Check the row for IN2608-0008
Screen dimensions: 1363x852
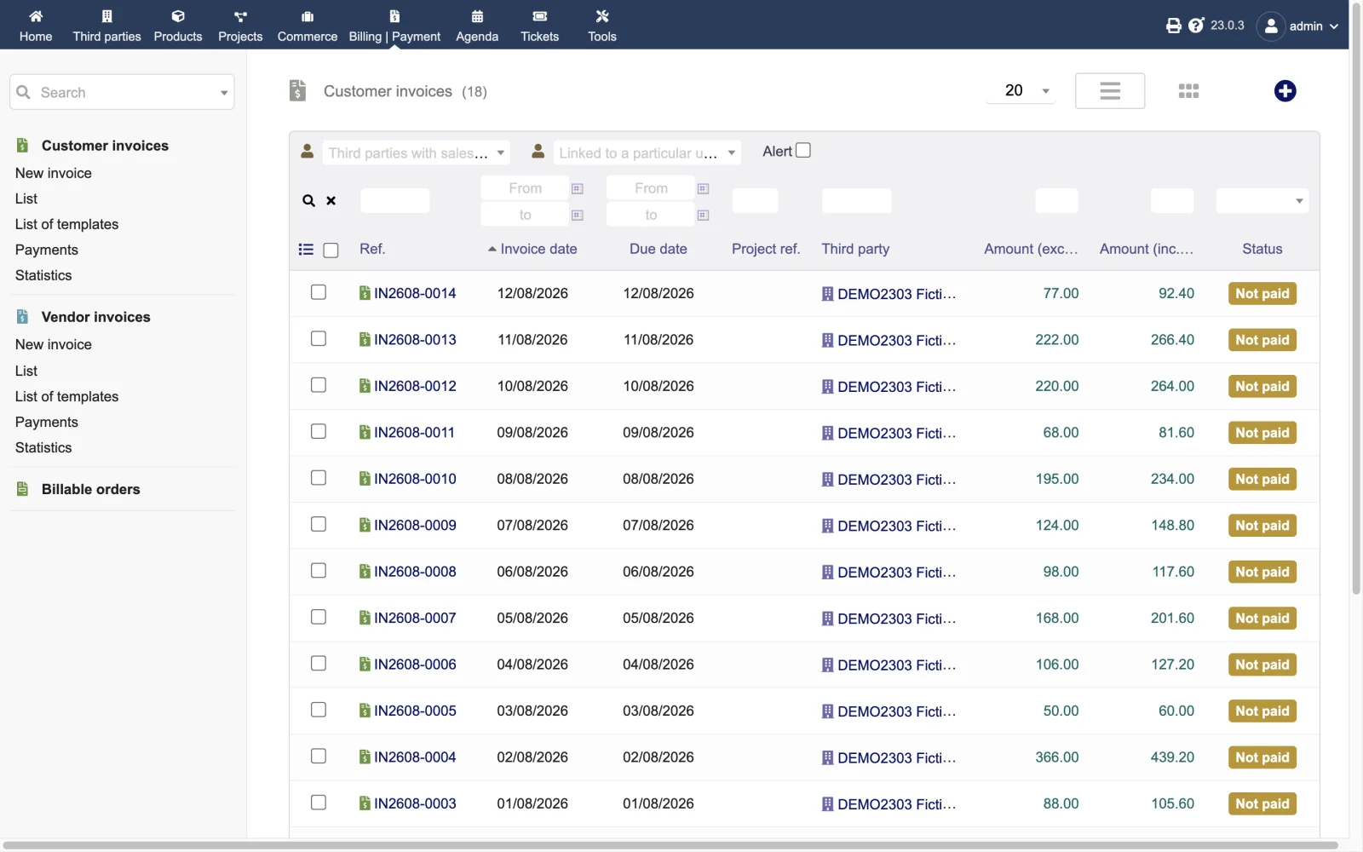pyautogui.click(x=319, y=571)
